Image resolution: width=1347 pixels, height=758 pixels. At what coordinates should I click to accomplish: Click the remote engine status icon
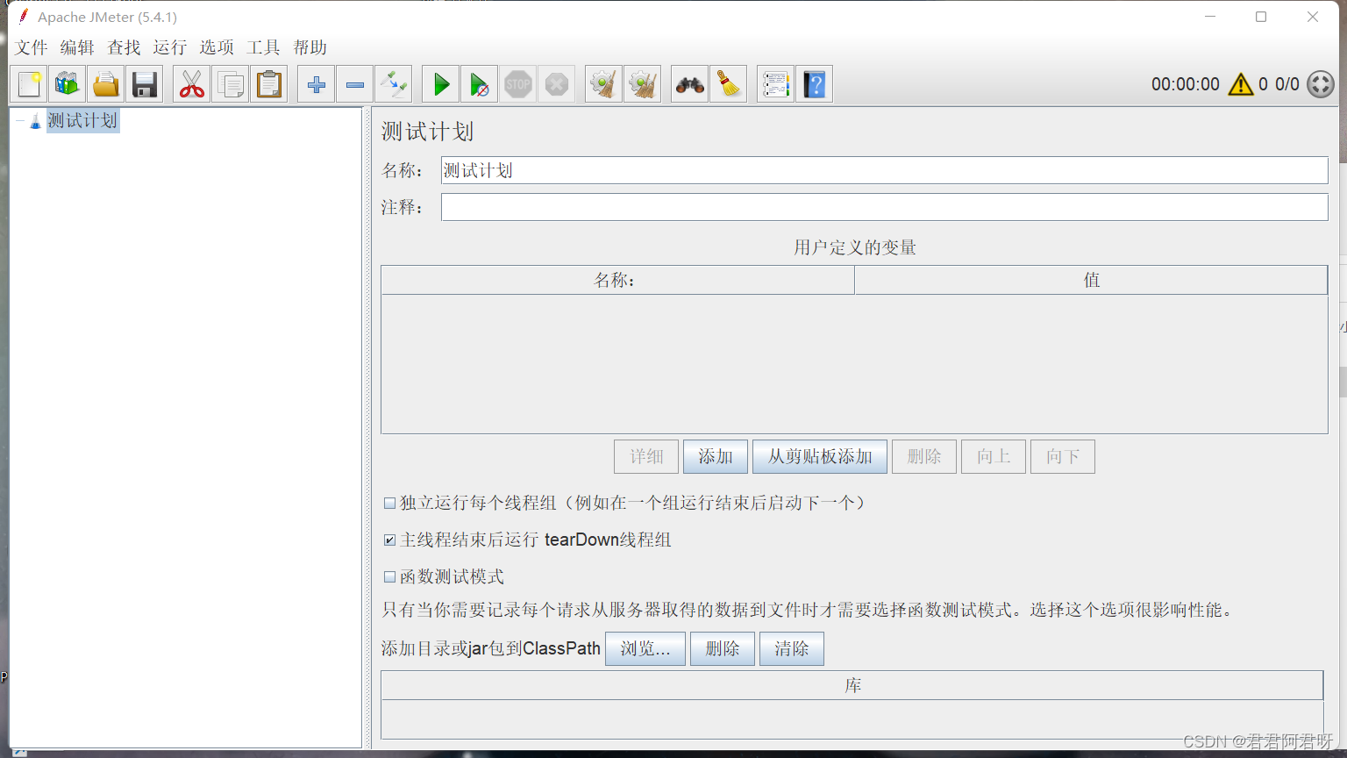click(x=1321, y=84)
